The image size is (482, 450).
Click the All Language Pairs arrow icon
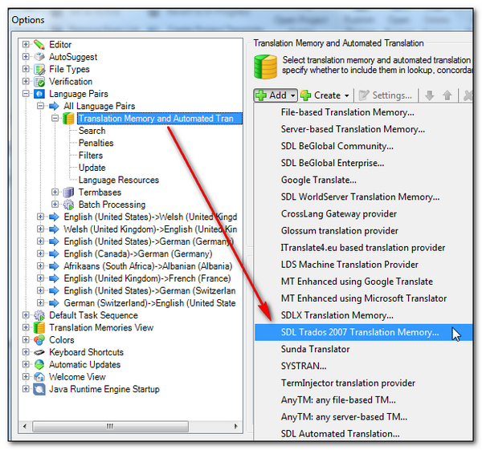point(54,106)
